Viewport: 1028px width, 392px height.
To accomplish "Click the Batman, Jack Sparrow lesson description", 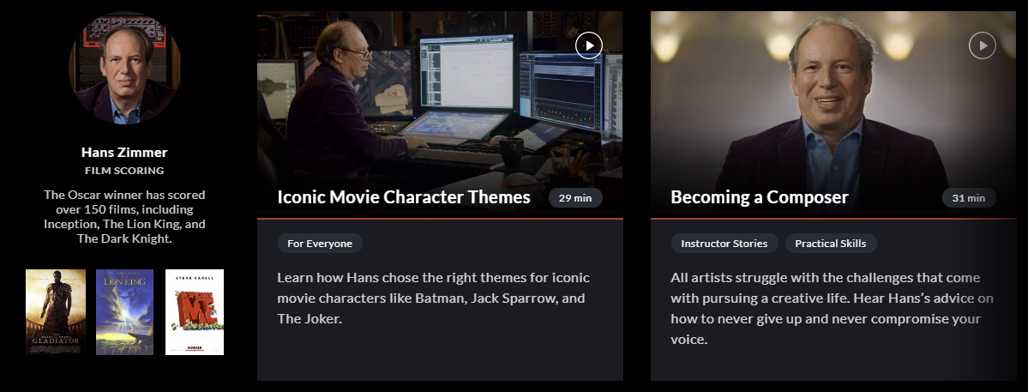I will (x=433, y=299).
